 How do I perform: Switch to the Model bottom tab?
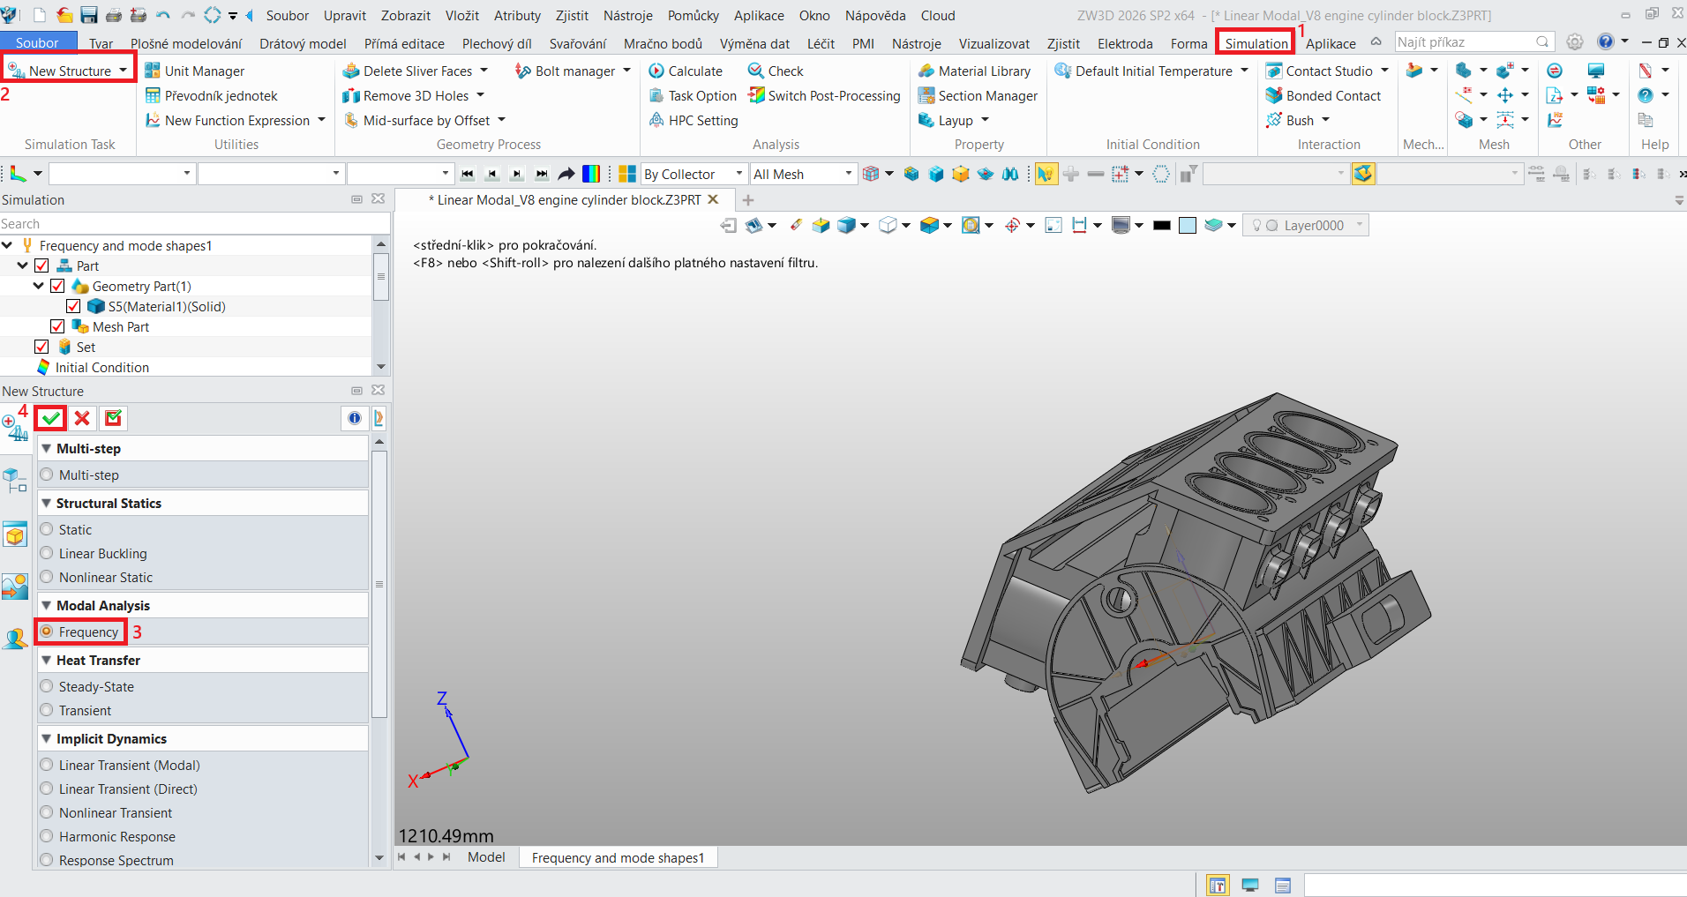click(486, 856)
